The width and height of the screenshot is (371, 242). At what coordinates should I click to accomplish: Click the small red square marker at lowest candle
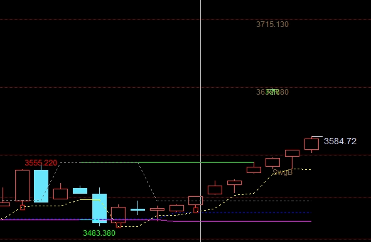(x=119, y=225)
